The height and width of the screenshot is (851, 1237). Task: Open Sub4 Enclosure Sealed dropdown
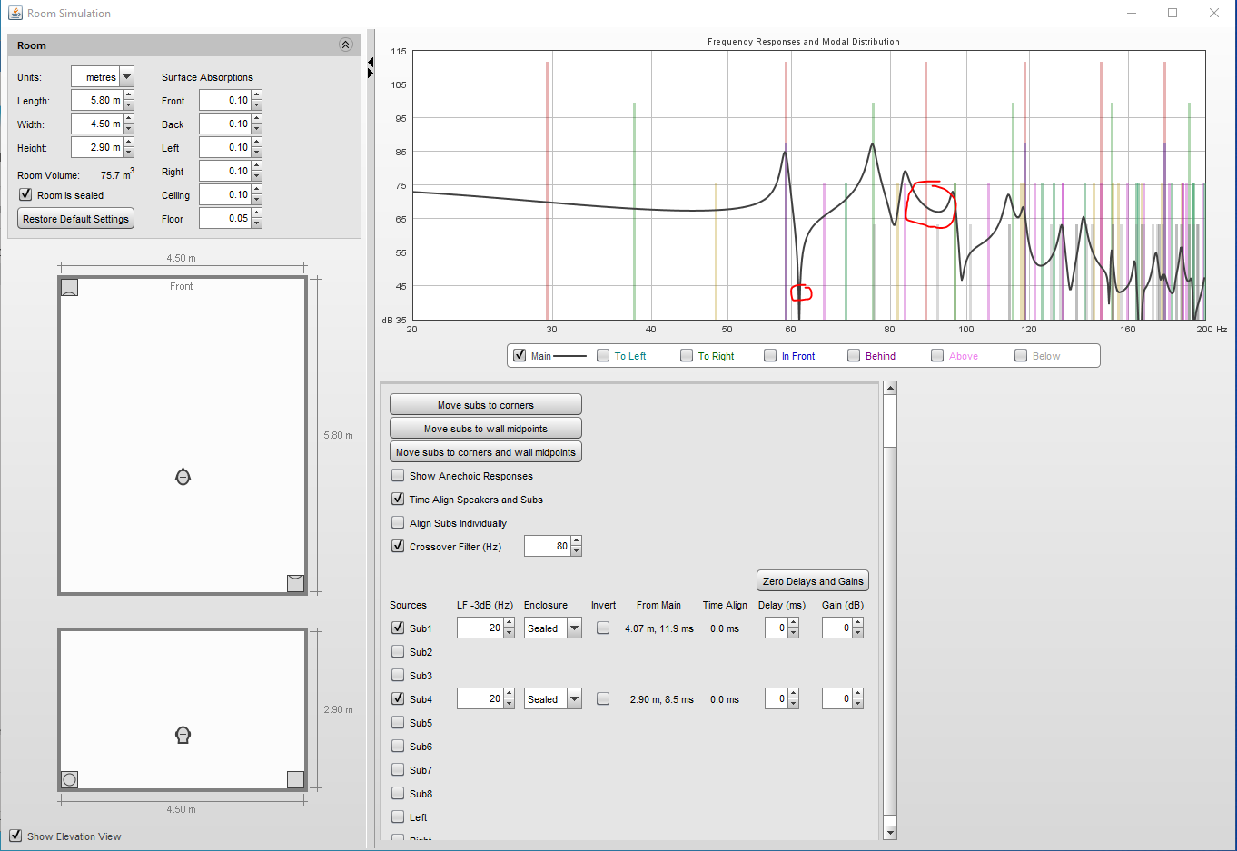574,698
